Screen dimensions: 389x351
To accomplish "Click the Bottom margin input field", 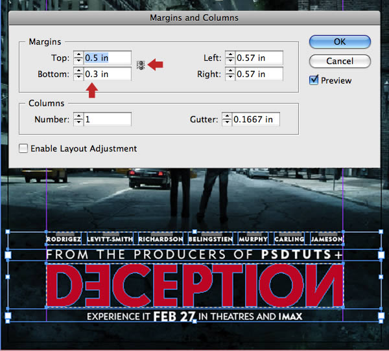I will tap(108, 74).
